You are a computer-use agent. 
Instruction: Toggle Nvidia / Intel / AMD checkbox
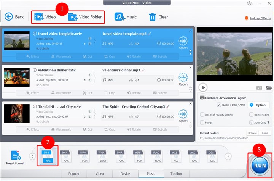219,105
